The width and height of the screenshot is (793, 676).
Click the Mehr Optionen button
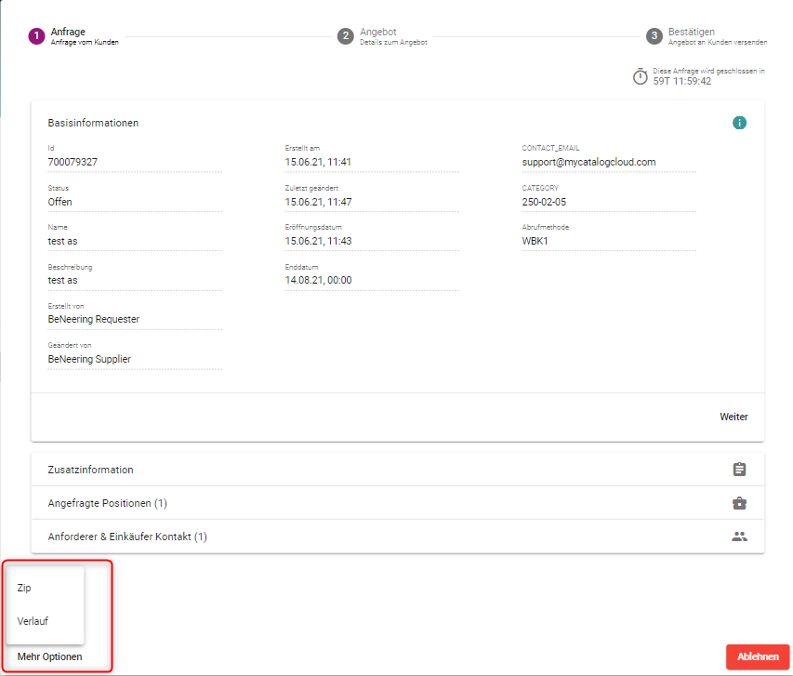pos(49,656)
